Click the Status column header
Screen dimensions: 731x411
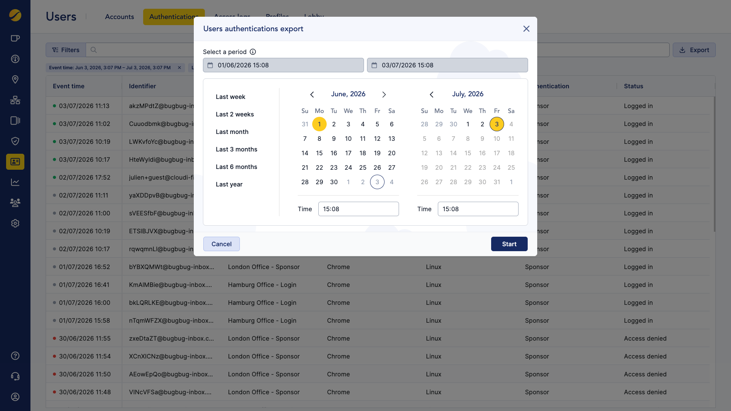pyautogui.click(x=634, y=86)
